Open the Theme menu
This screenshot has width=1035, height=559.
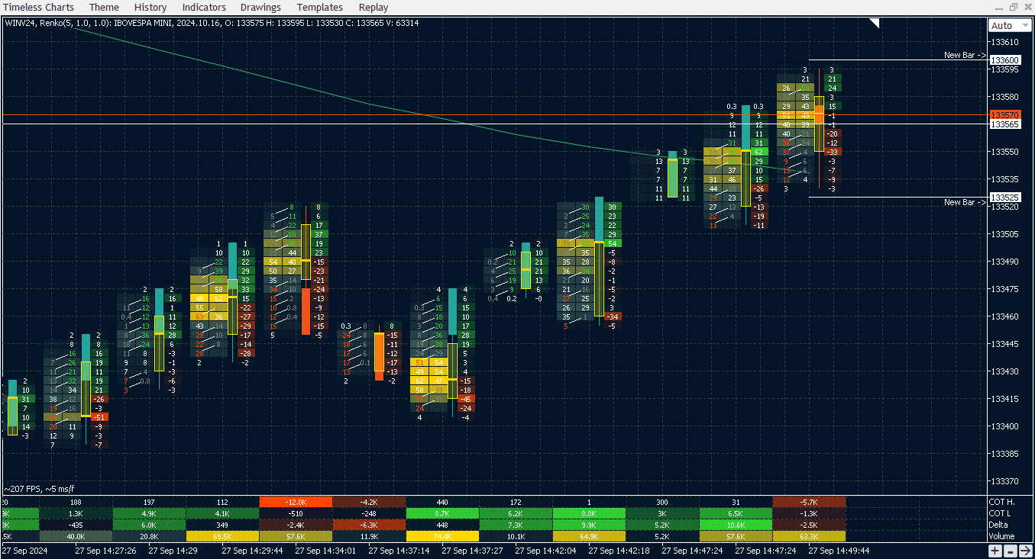point(104,7)
